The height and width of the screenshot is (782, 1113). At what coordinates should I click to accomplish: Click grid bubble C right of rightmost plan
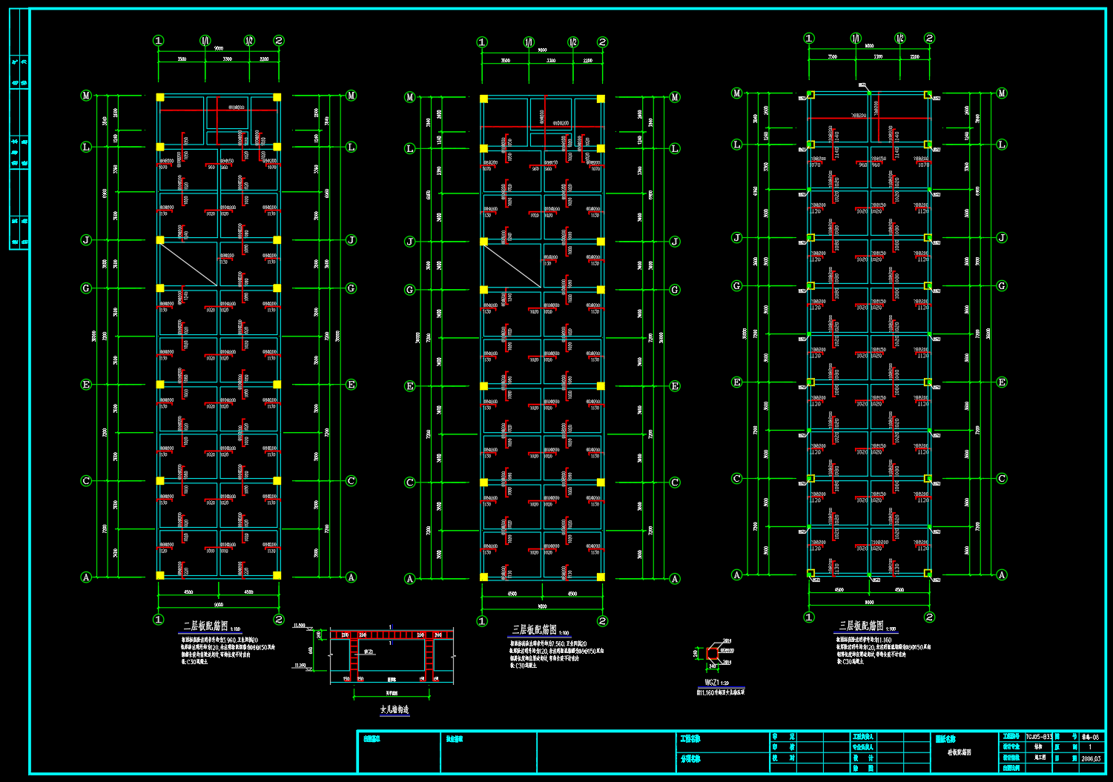1002,479
